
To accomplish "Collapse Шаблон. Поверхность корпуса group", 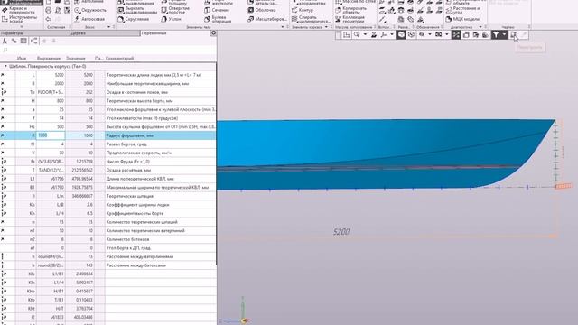I will pyautogui.click(x=5, y=66).
